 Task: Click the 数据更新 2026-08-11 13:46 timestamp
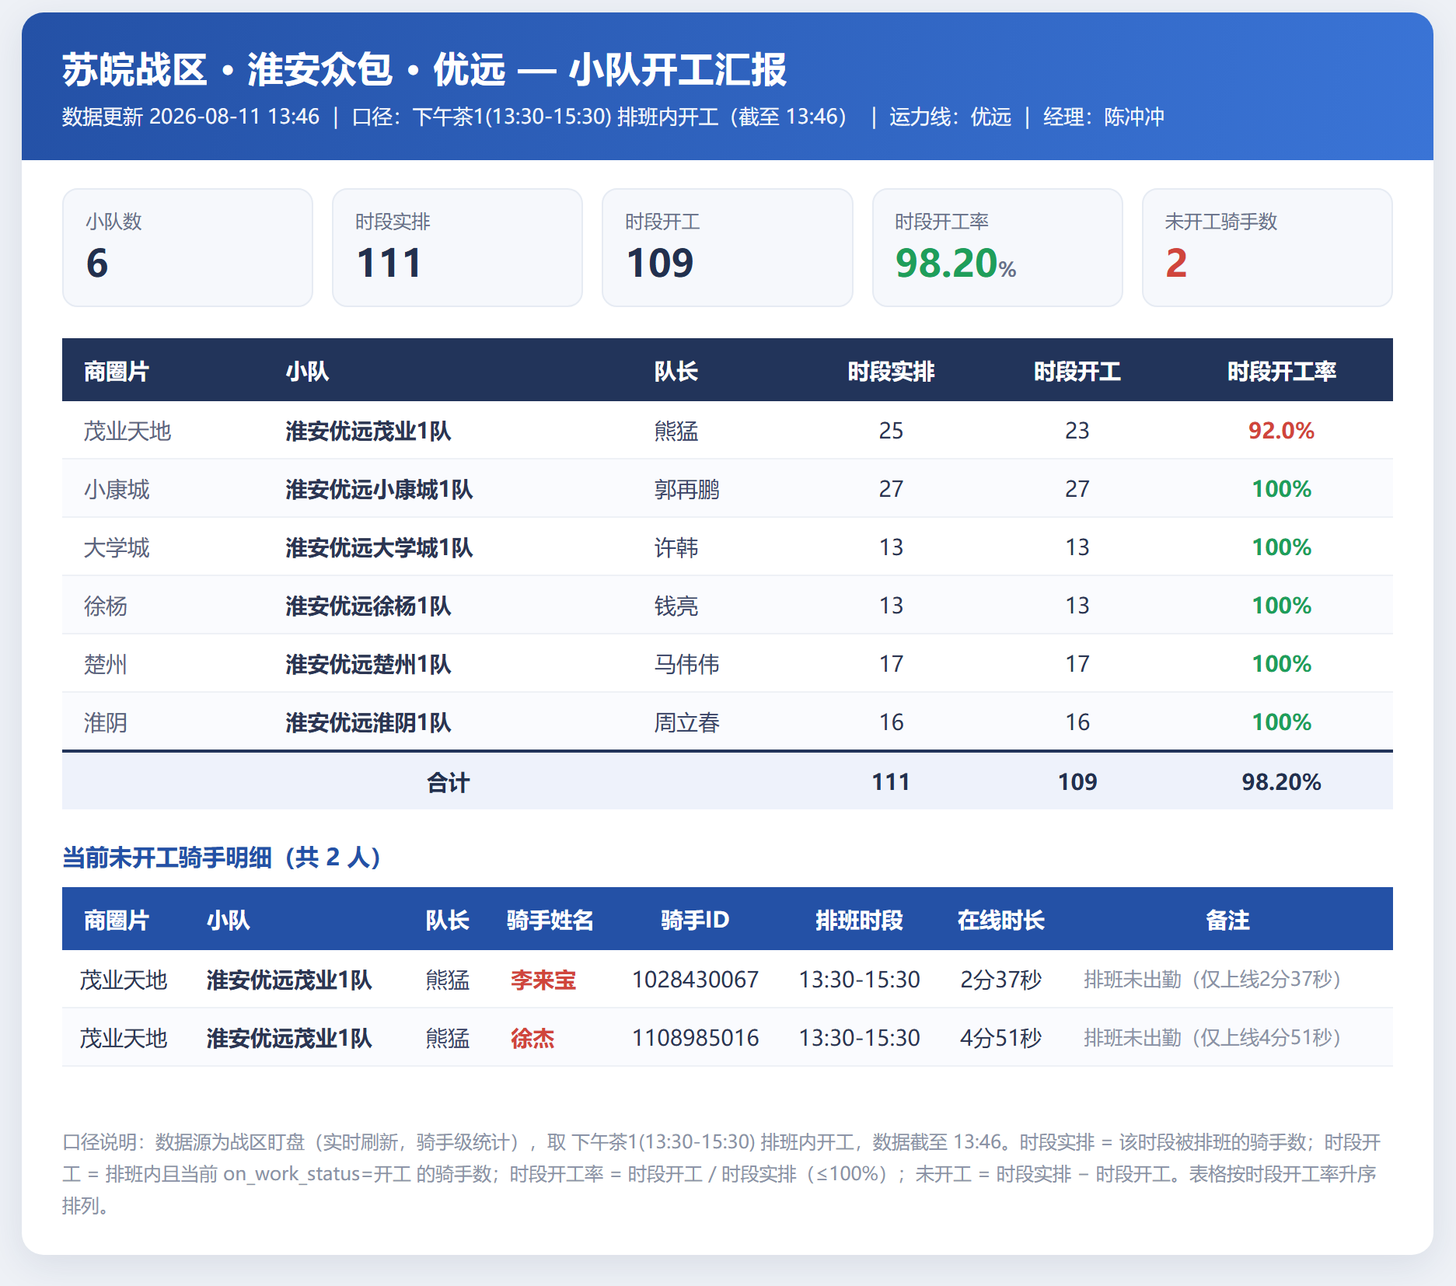click(190, 117)
